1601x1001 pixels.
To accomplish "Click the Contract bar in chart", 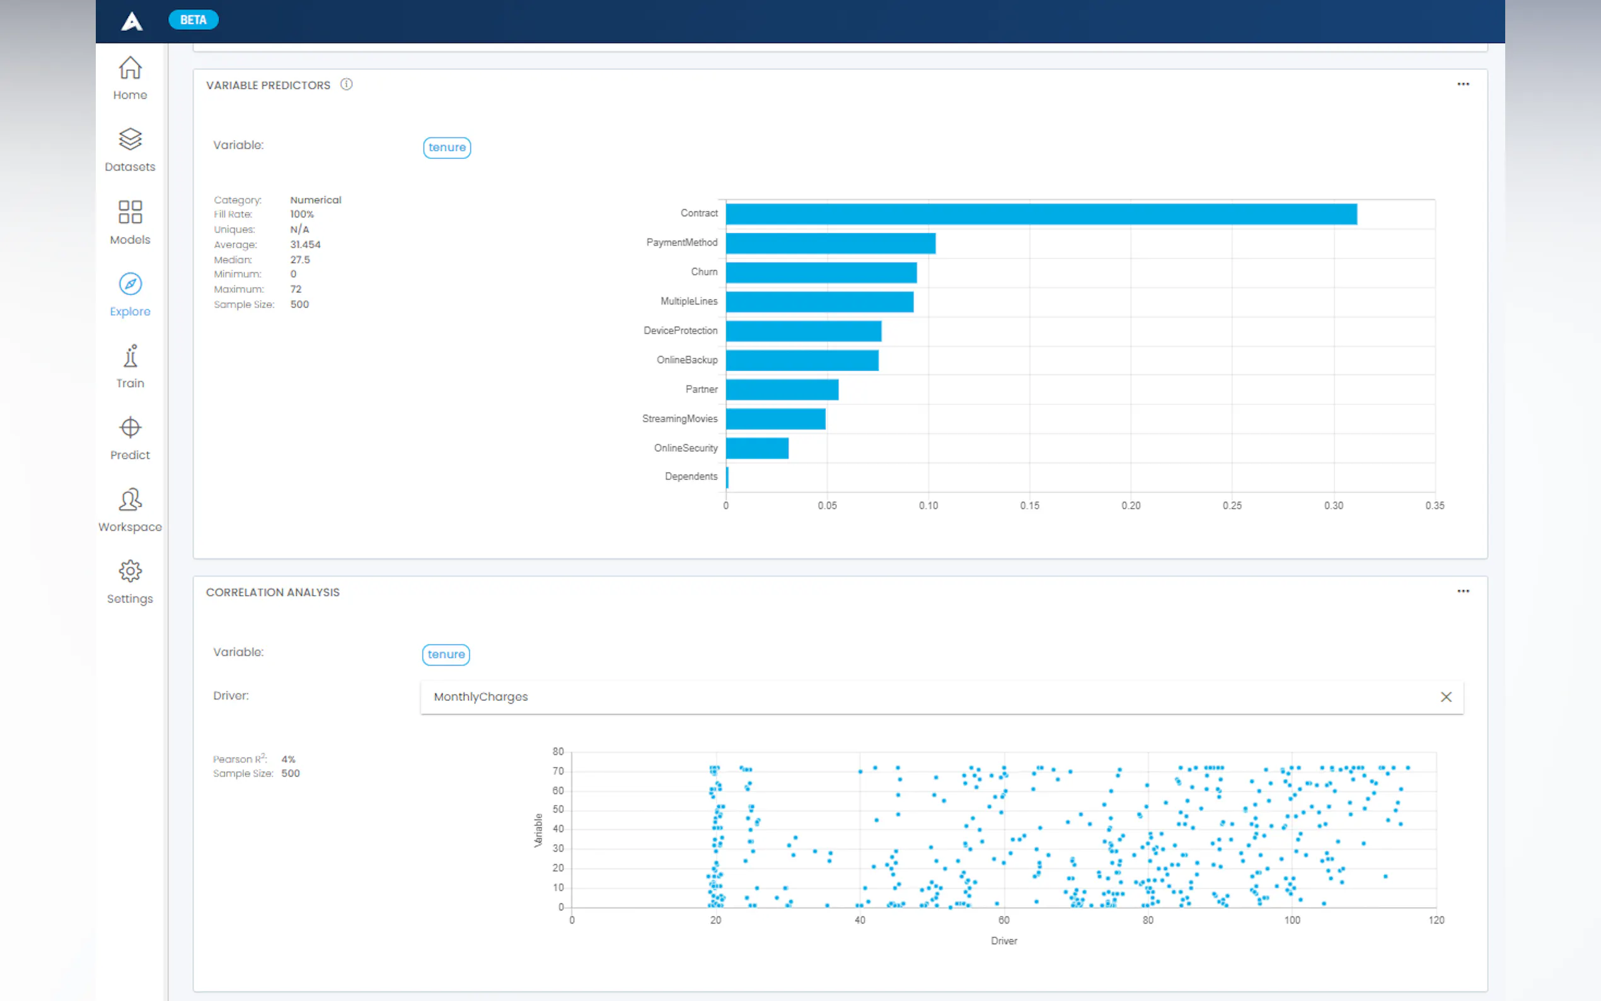I will (1041, 214).
